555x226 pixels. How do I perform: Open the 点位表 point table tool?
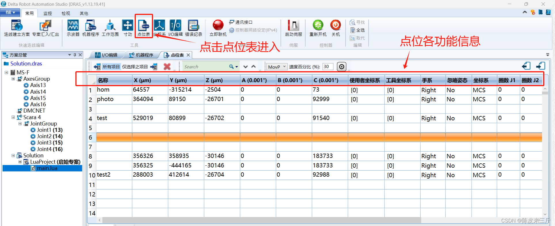[x=144, y=28]
